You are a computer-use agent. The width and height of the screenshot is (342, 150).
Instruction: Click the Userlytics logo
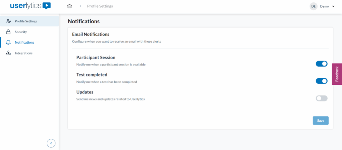pyautogui.click(x=30, y=6)
